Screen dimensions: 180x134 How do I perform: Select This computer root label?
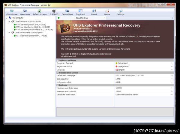point(18,18)
